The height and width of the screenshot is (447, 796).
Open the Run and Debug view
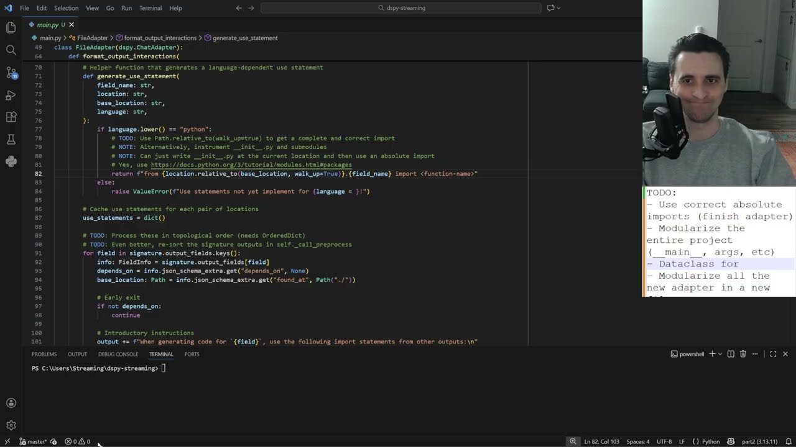pyautogui.click(x=11, y=95)
